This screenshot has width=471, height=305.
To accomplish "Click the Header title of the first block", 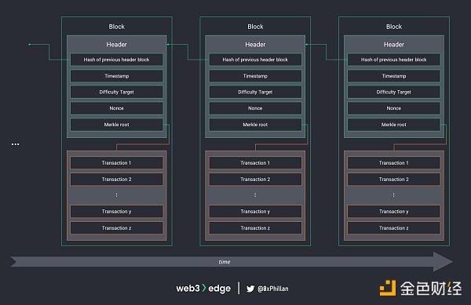I will (116, 45).
